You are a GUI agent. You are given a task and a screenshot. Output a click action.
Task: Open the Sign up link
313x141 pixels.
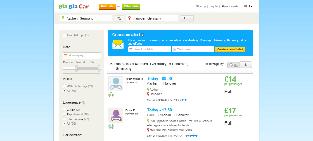click(201, 7)
